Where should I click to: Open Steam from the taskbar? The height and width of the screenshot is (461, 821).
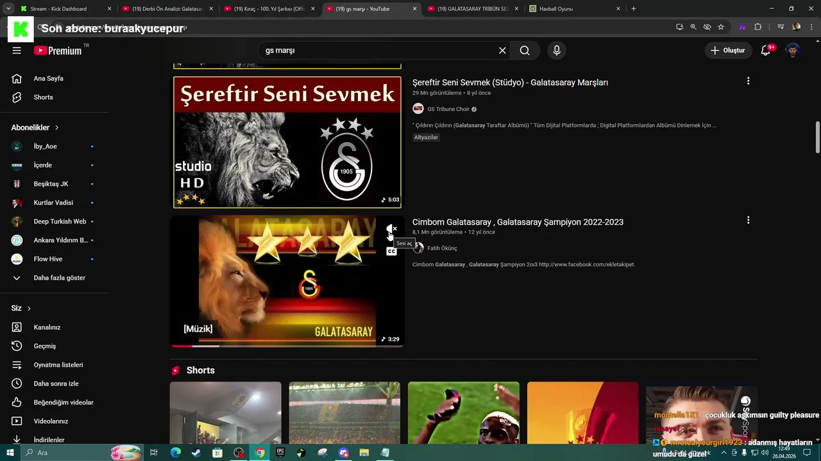coord(196,453)
